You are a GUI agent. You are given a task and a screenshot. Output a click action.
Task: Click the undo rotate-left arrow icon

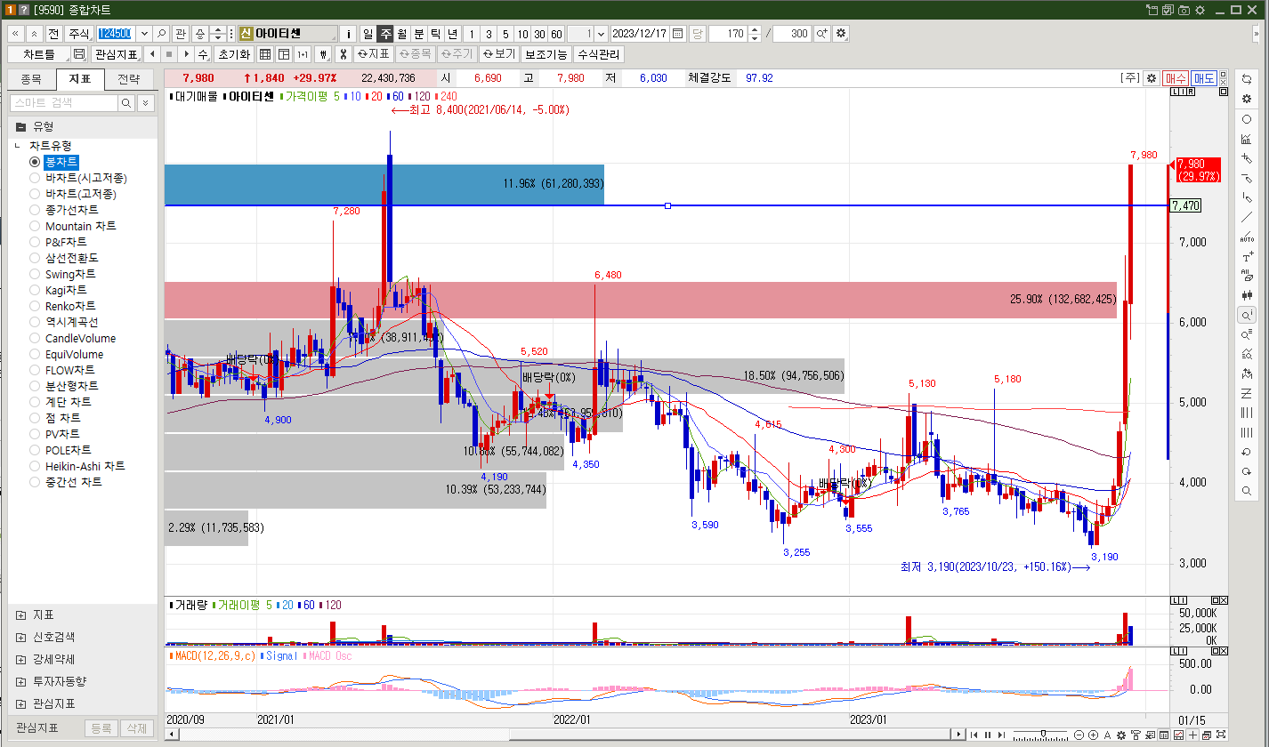pos(1247,452)
